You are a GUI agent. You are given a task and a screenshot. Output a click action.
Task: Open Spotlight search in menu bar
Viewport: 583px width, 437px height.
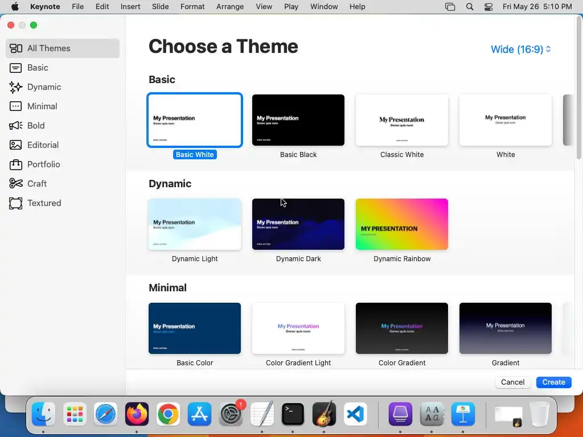click(x=470, y=7)
